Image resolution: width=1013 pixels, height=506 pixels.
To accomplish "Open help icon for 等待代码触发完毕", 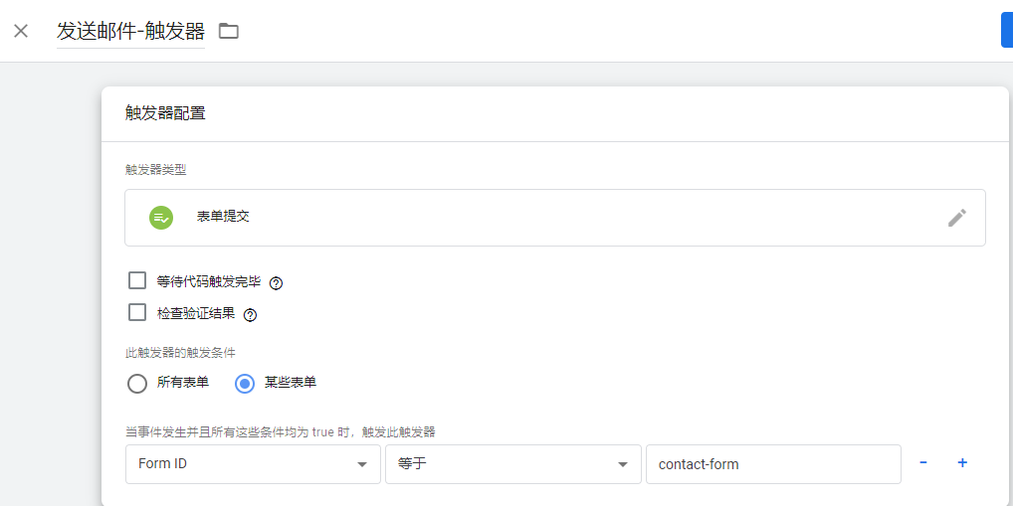I will coord(276,282).
